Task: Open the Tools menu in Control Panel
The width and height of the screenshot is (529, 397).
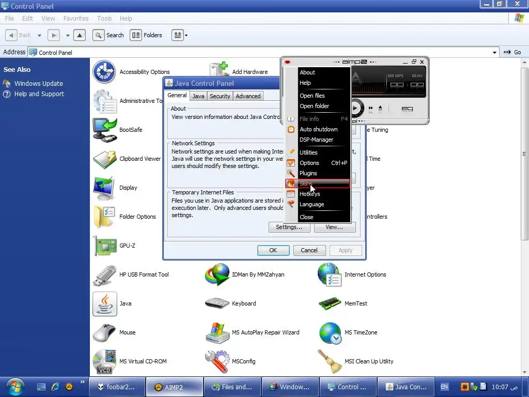Action: (104, 18)
